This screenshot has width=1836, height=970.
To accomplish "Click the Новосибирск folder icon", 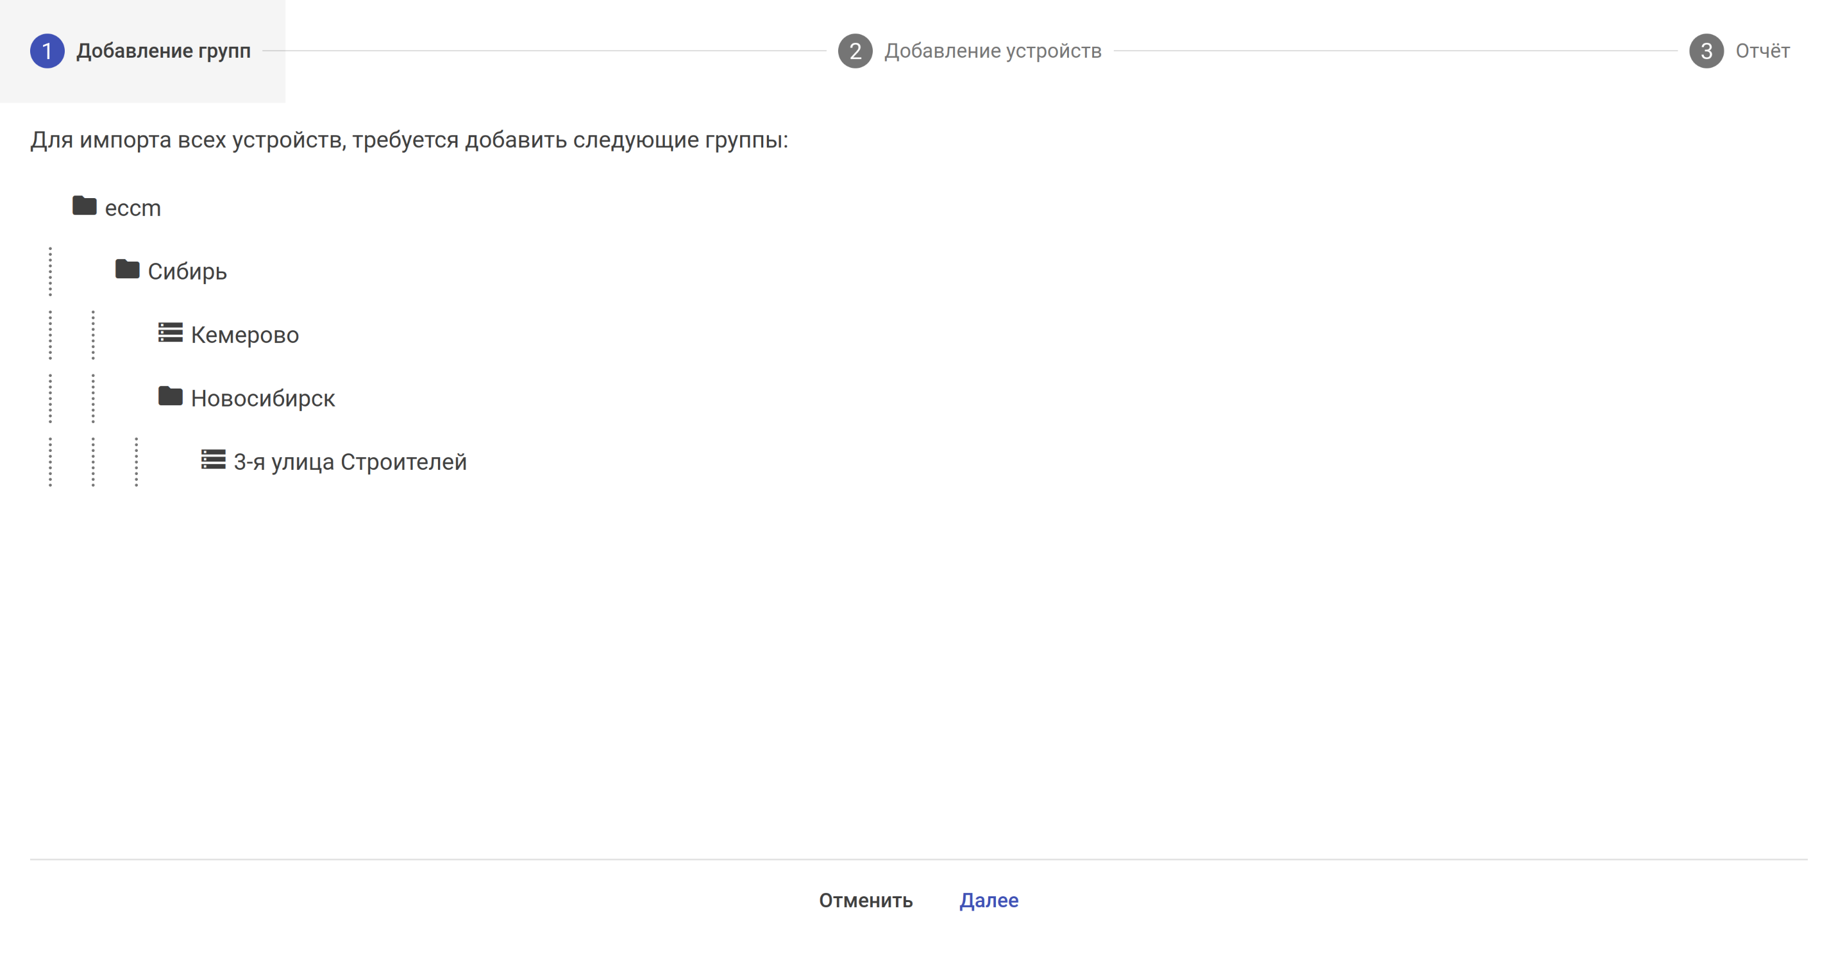I will (171, 396).
